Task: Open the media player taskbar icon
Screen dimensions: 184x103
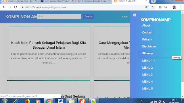Action: (x=38, y=101)
